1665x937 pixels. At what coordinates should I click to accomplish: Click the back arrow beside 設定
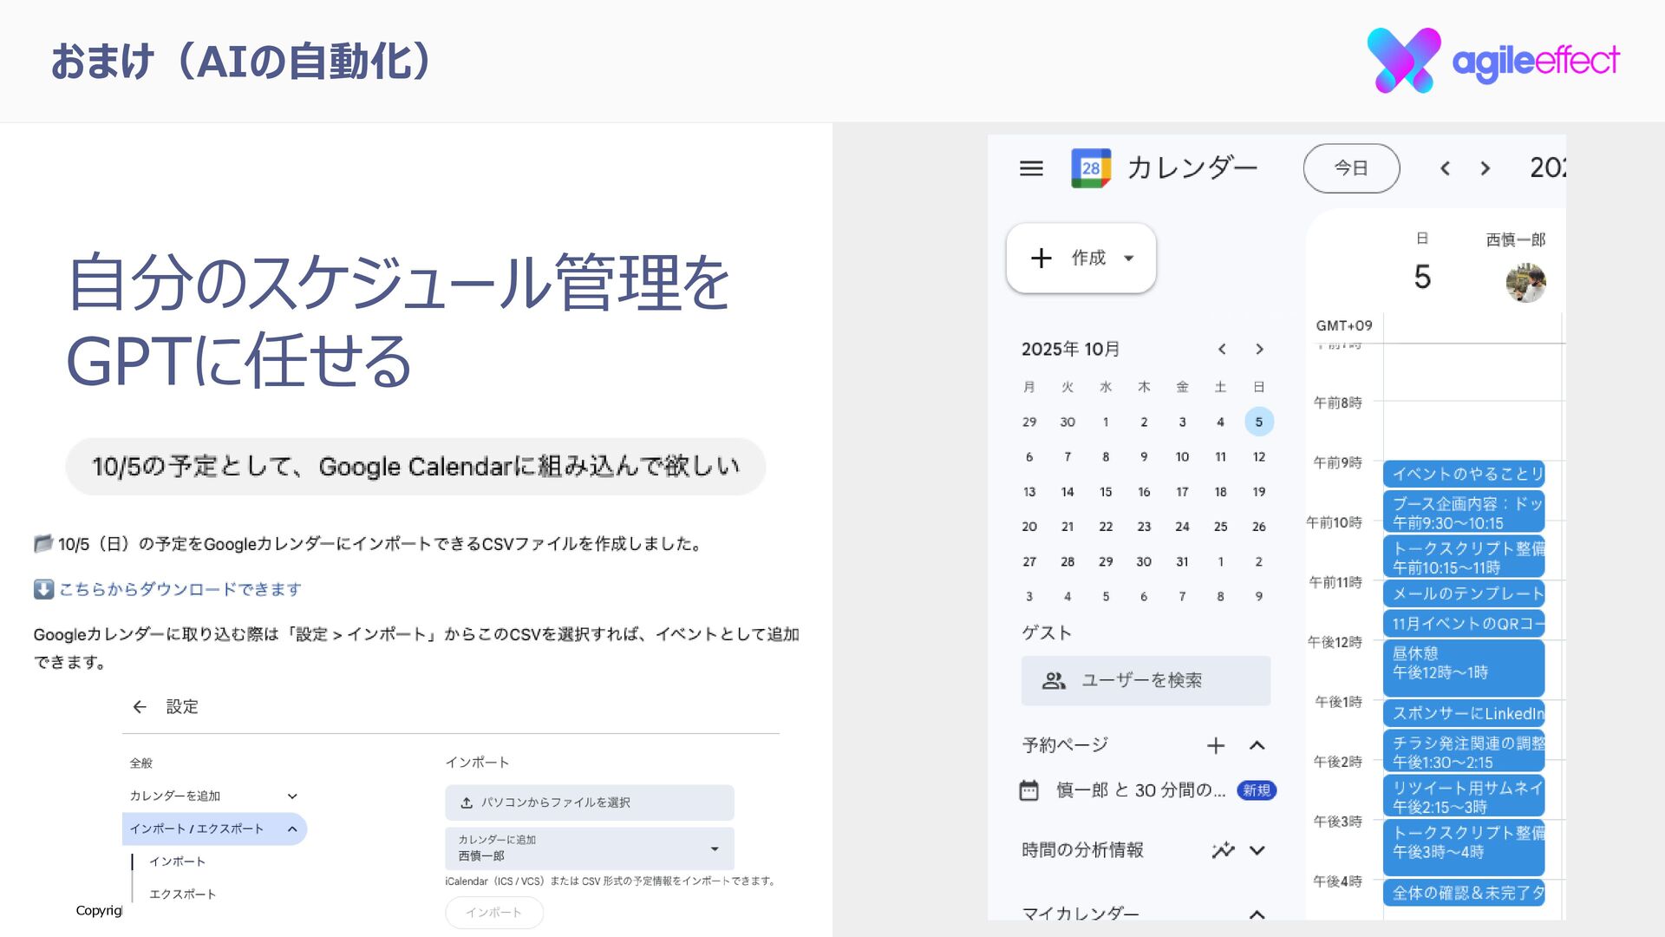tap(140, 707)
